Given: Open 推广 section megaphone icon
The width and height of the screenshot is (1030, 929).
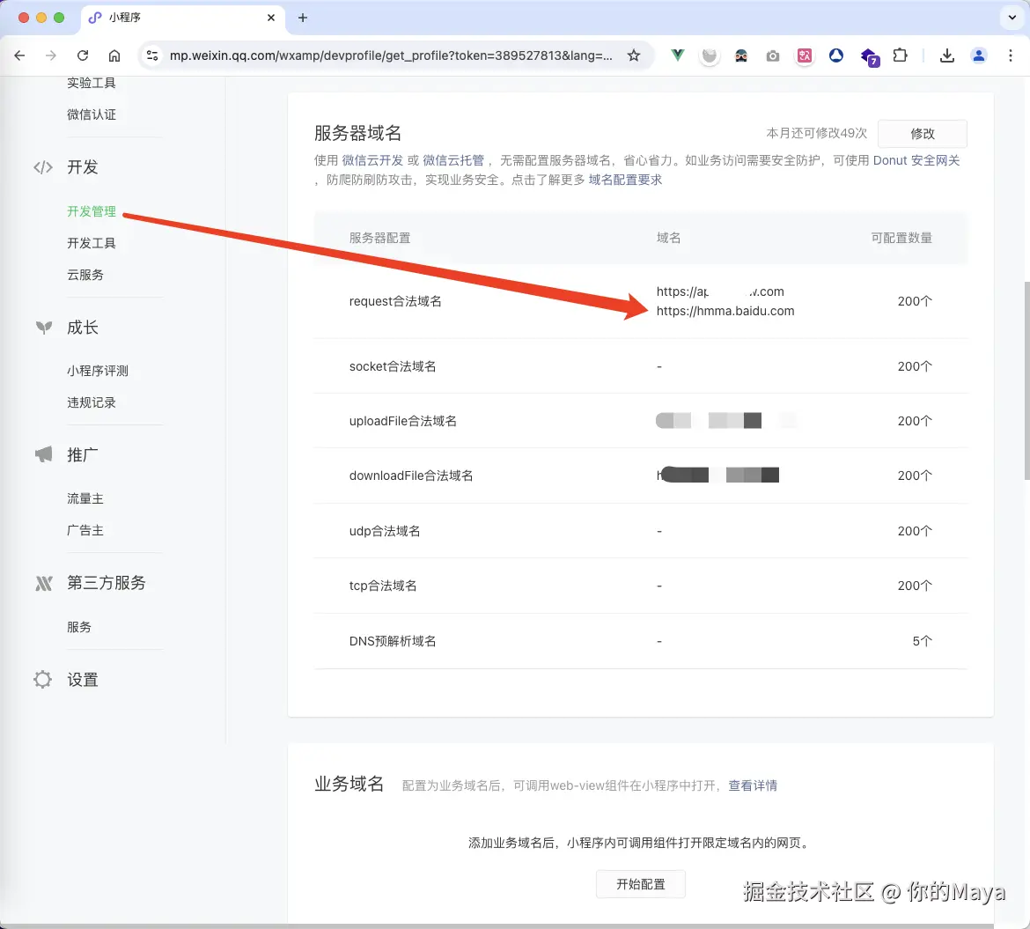Looking at the screenshot, I should (43, 454).
